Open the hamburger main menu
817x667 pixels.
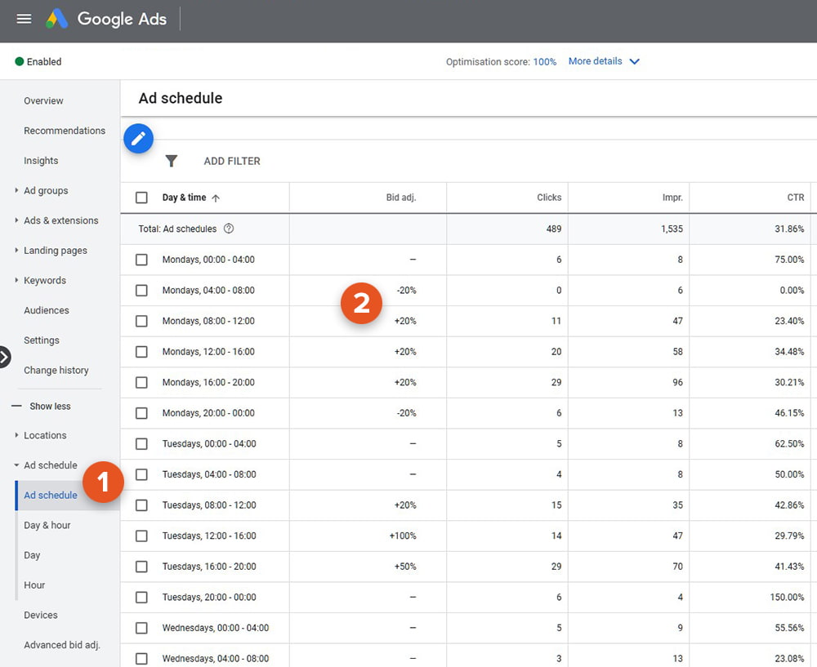[x=24, y=20]
